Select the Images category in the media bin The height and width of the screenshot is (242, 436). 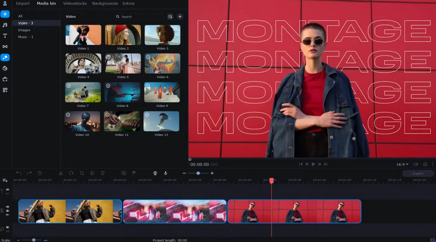(x=25, y=30)
